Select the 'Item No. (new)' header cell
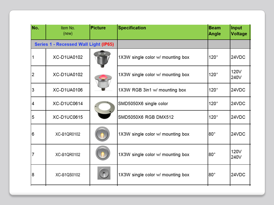Screen dimensions: 274x205 [x=68, y=31]
